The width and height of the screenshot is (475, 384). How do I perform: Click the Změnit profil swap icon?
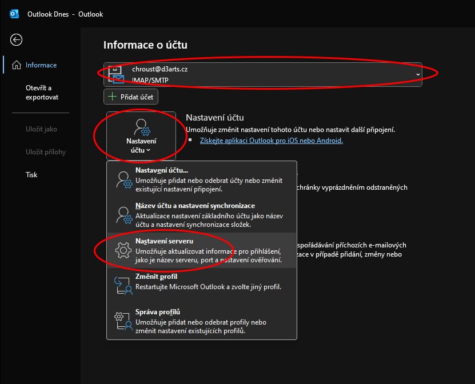point(123,286)
